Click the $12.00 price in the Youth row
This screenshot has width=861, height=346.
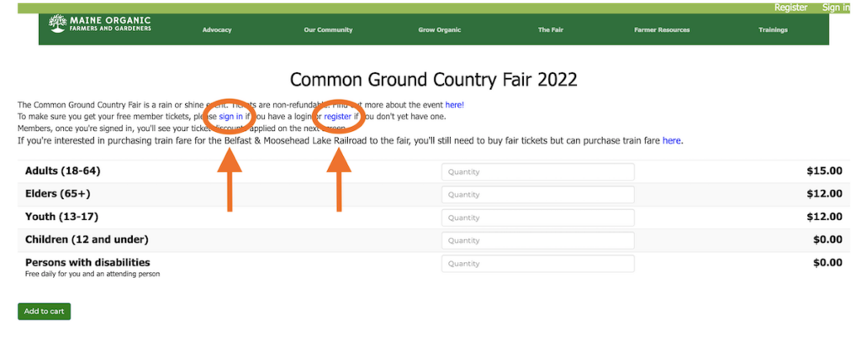pyautogui.click(x=824, y=218)
